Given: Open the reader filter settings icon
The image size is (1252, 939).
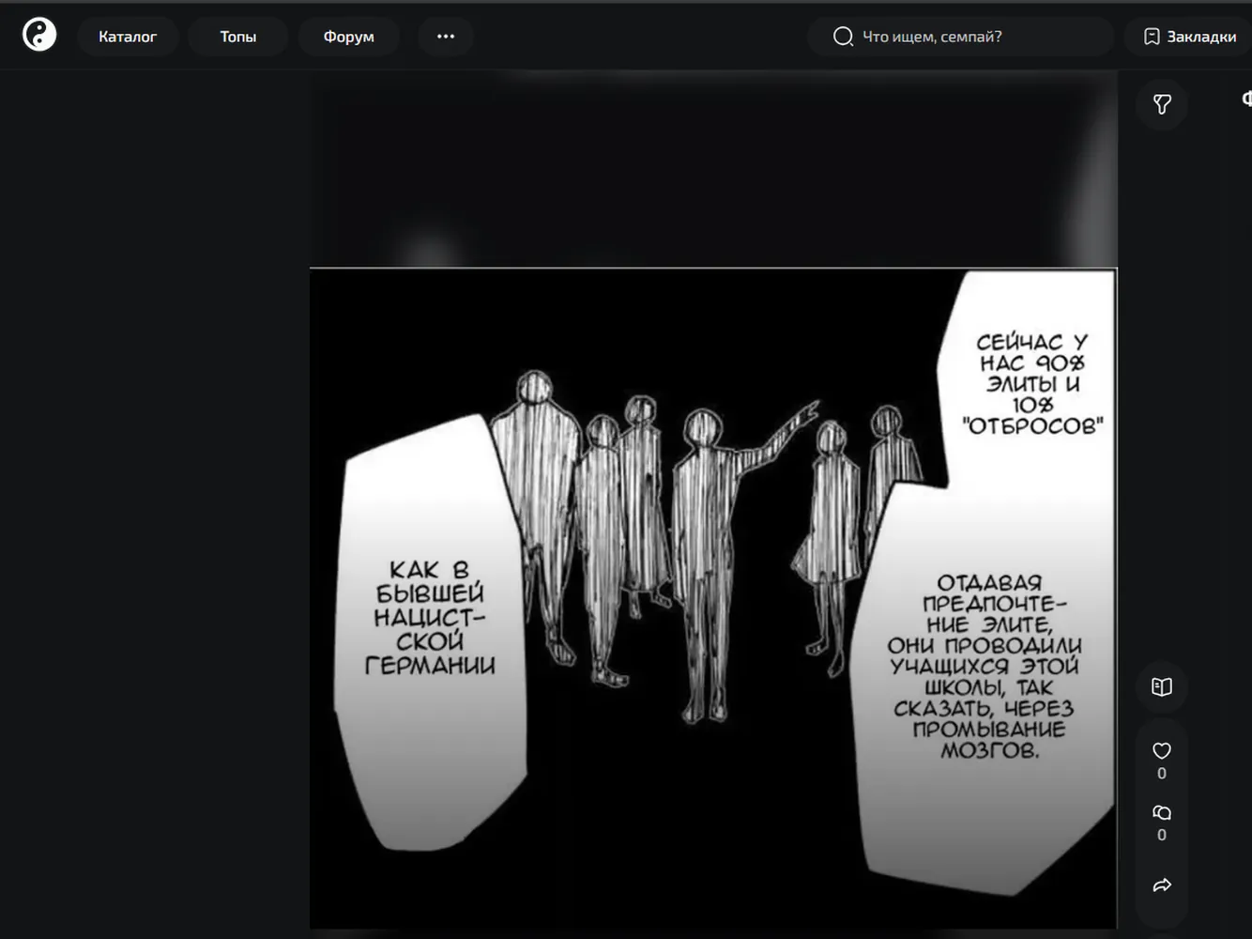Looking at the screenshot, I should [x=1162, y=104].
